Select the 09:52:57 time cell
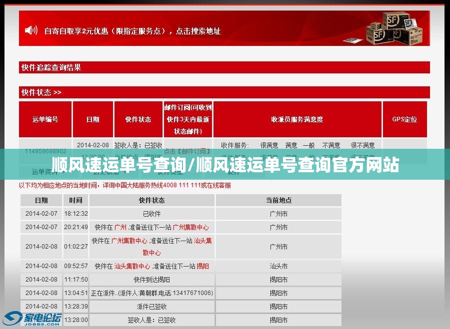This screenshot has width=450, height=329. coord(76,266)
